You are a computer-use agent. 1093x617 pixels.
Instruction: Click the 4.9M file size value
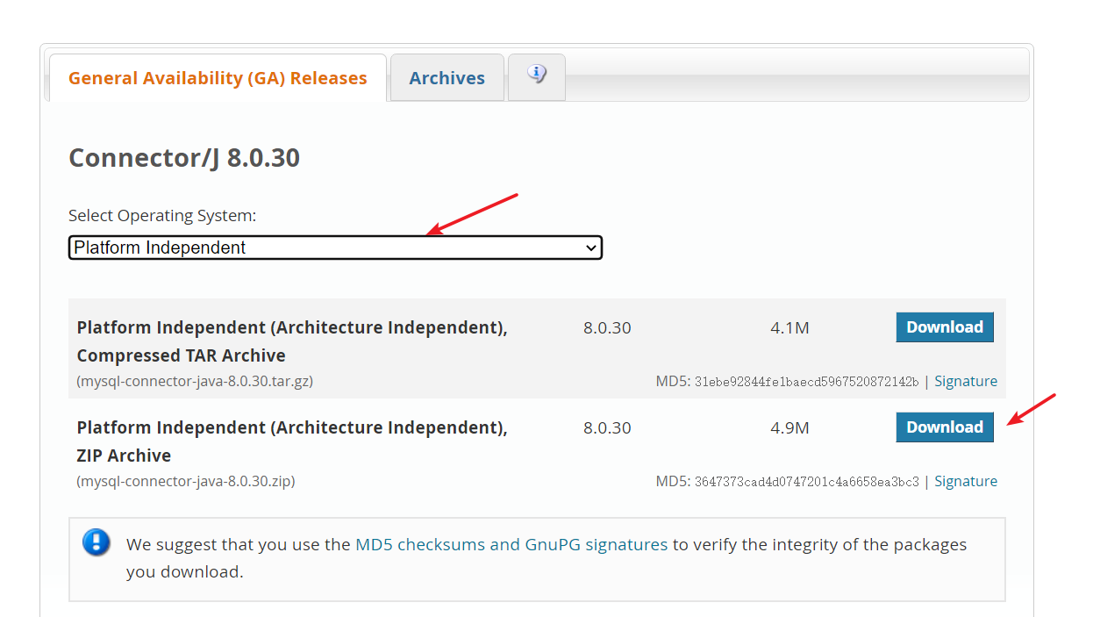tap(789, 428)
